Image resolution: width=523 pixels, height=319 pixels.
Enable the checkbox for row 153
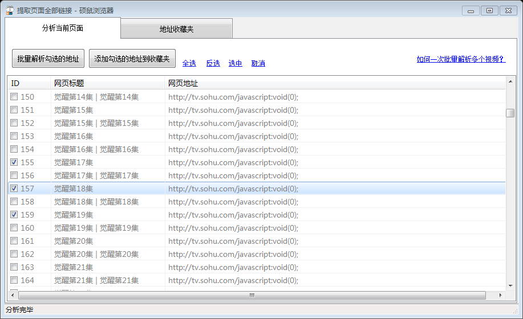[14, 136]
